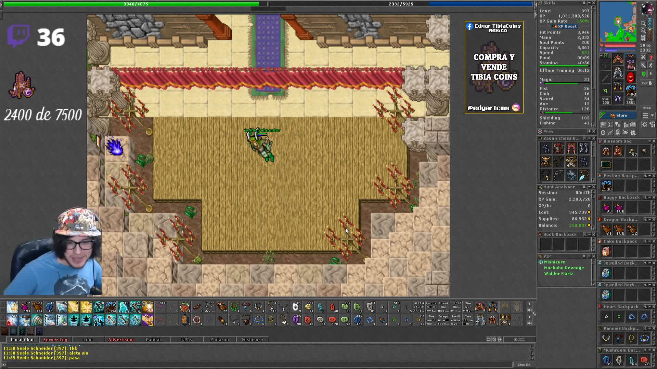
Task: Toggle full attack combat mode
Action: click(643, 57)
